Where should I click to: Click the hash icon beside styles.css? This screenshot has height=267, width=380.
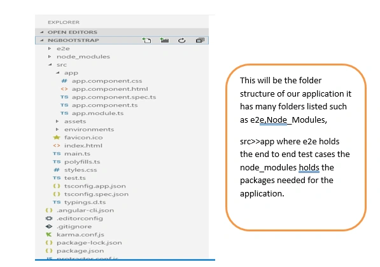57,170
